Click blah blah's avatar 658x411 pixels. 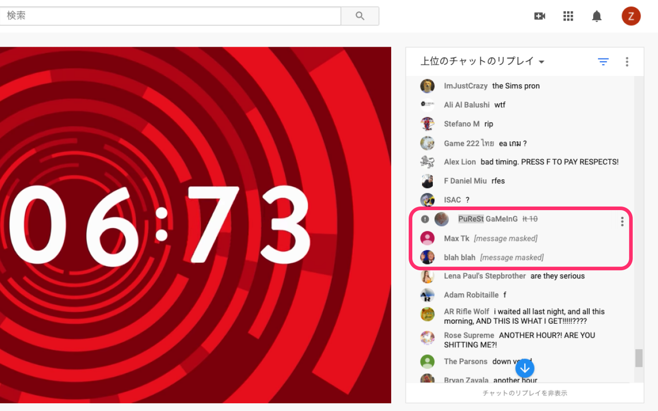pos(427,257)
